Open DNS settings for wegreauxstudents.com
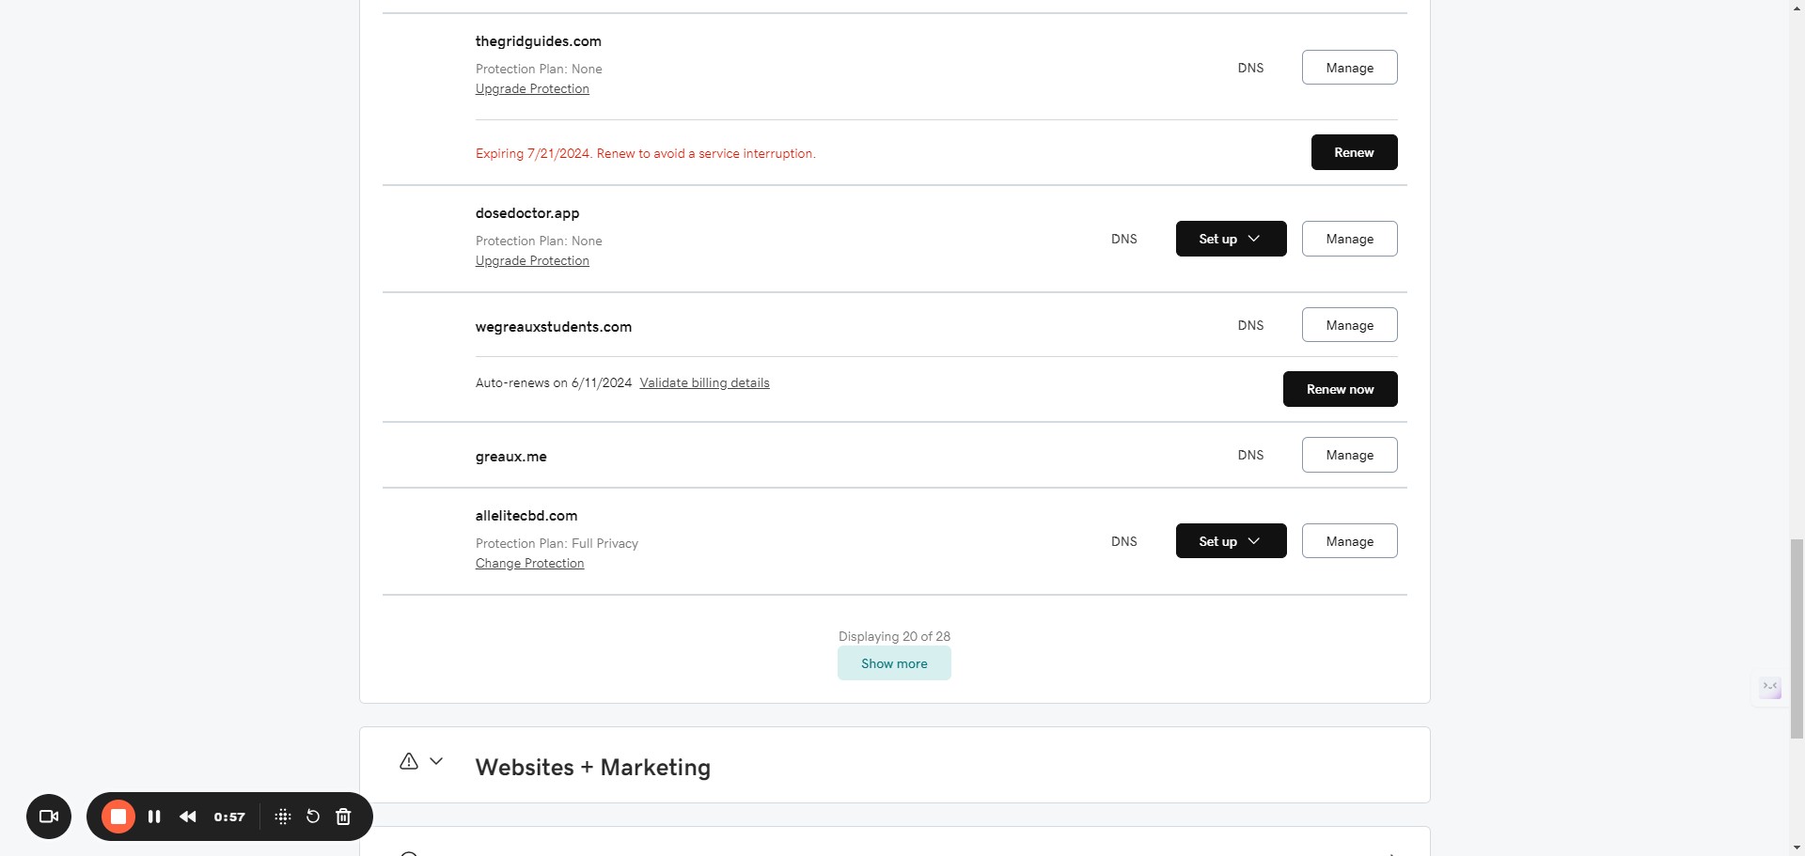 click(1250, 325)
